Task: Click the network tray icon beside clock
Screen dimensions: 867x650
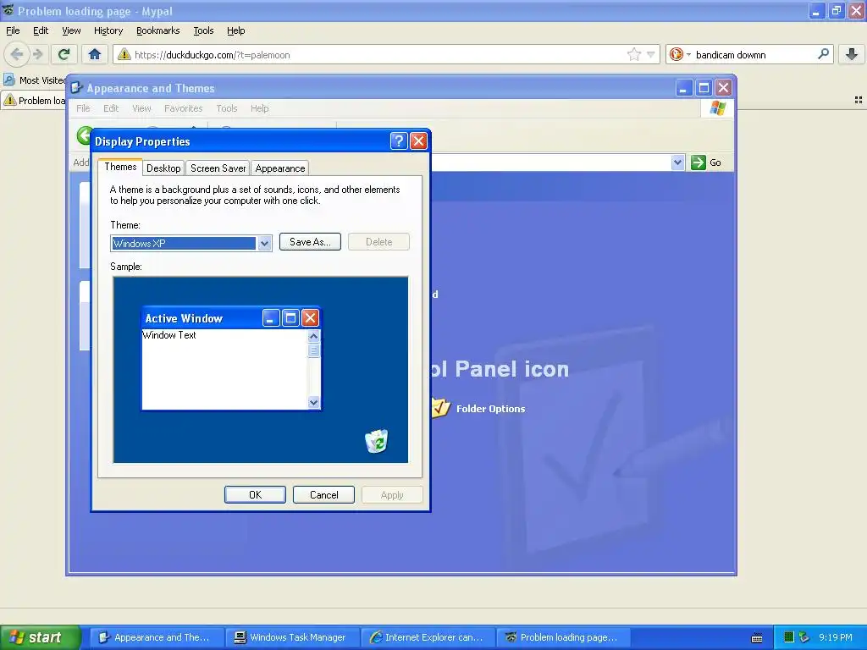Action: pos(803,637)
